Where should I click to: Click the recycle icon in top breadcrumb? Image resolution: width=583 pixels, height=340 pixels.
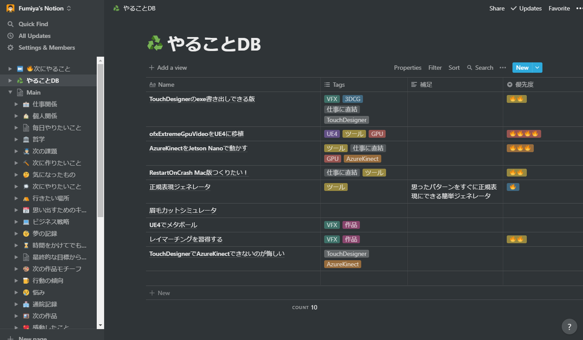[116, 8]
